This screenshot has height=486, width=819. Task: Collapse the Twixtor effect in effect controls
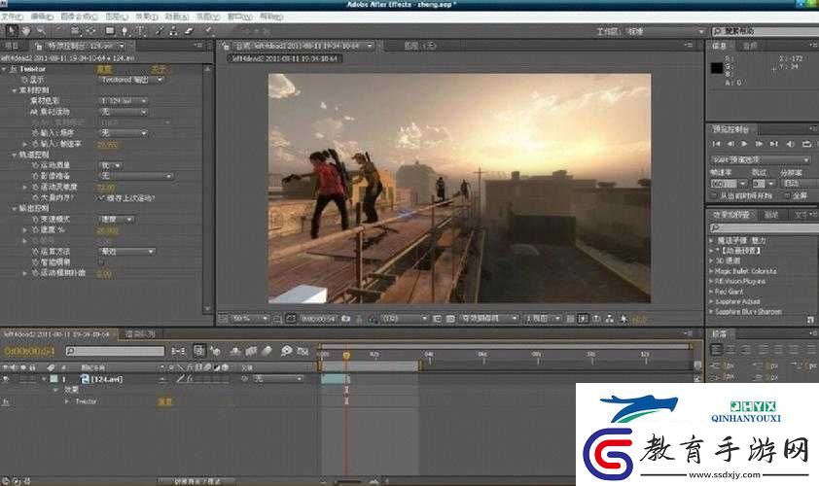(x=4, y=69)
